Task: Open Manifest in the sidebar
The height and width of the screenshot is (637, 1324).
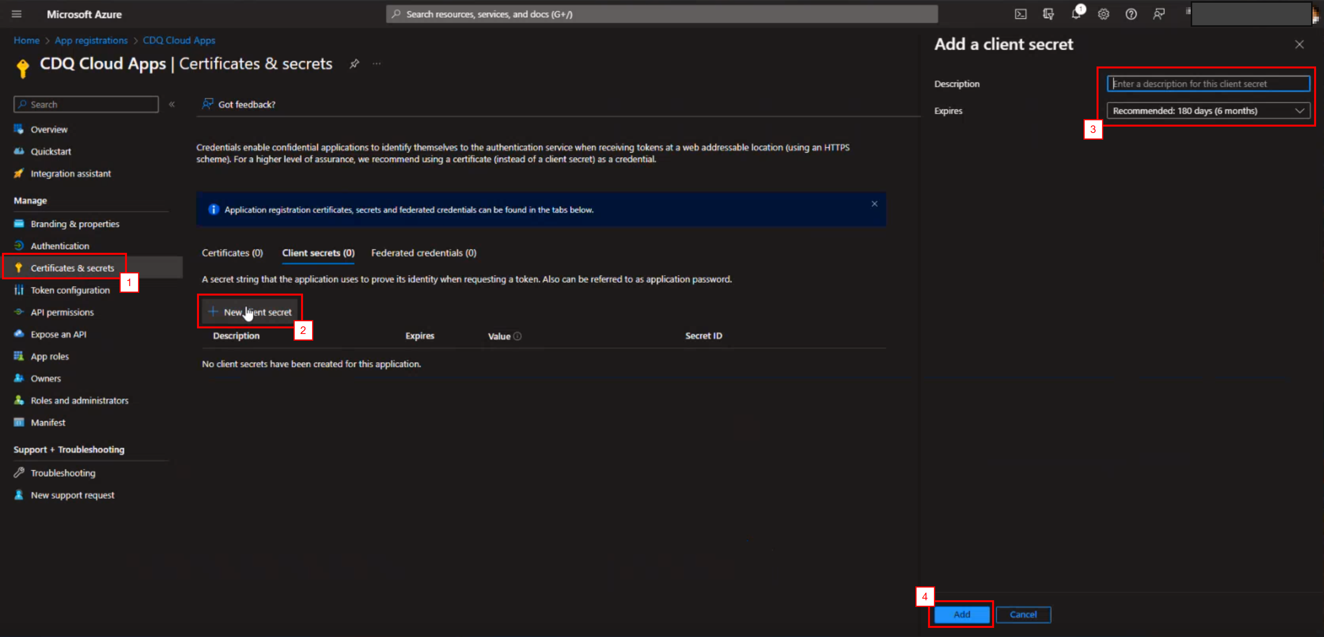Action: coord(48,422)
